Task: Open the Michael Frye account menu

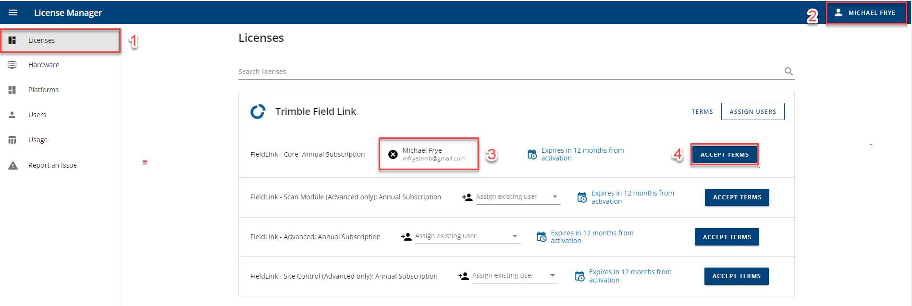Action: click(x=866, y=13)
